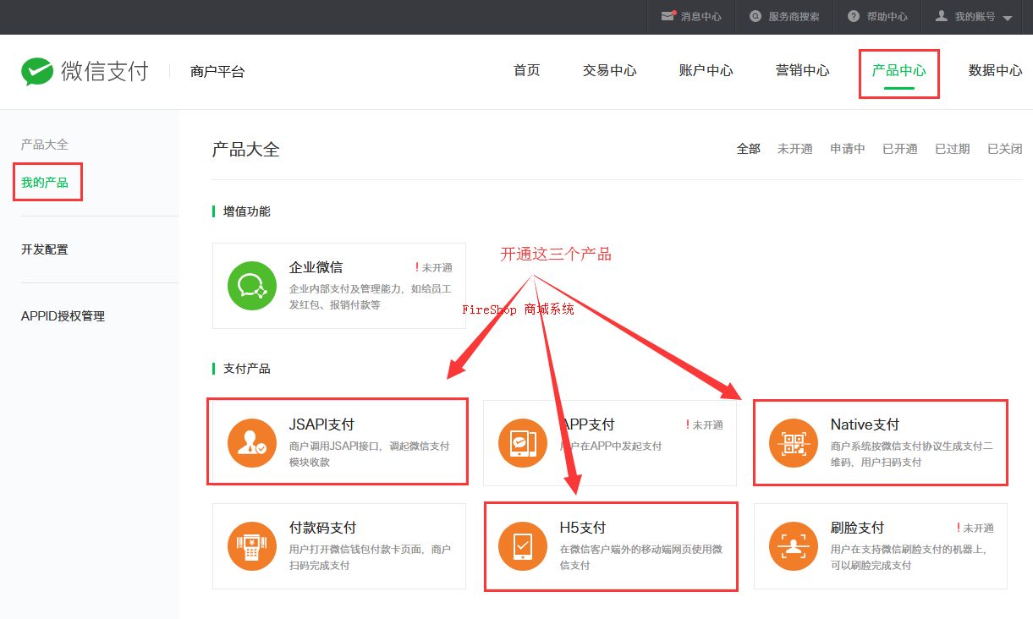Filter products by 已开通

click(900, 149)
